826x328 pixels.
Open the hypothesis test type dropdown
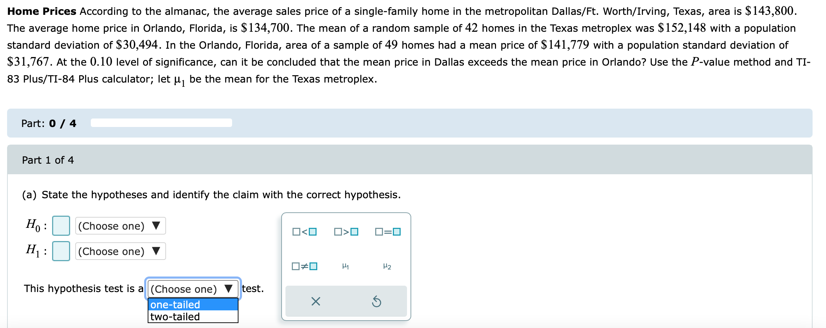[193, 289]
